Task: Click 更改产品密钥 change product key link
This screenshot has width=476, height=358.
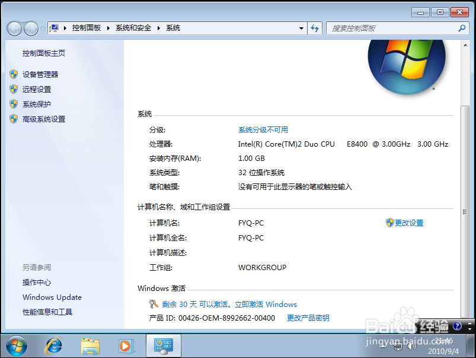Action: point(308,318)
